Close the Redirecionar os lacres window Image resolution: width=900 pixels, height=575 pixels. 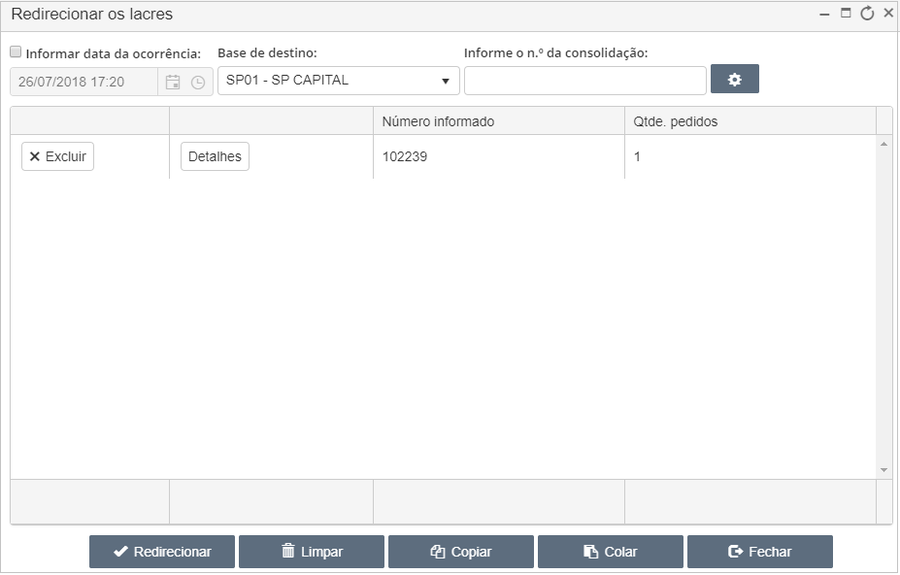888,14
